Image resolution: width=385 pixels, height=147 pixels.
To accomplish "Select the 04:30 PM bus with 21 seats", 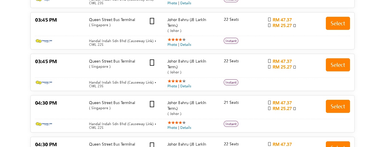I will pos(338,106).
